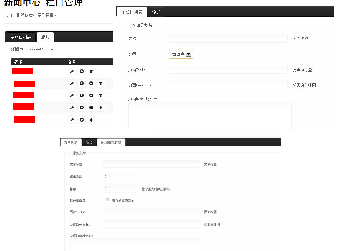This screenshot has height=251, width=343.
Task: Switch to 子栏目列表 tab in left panel
Action: coord(21,37)
